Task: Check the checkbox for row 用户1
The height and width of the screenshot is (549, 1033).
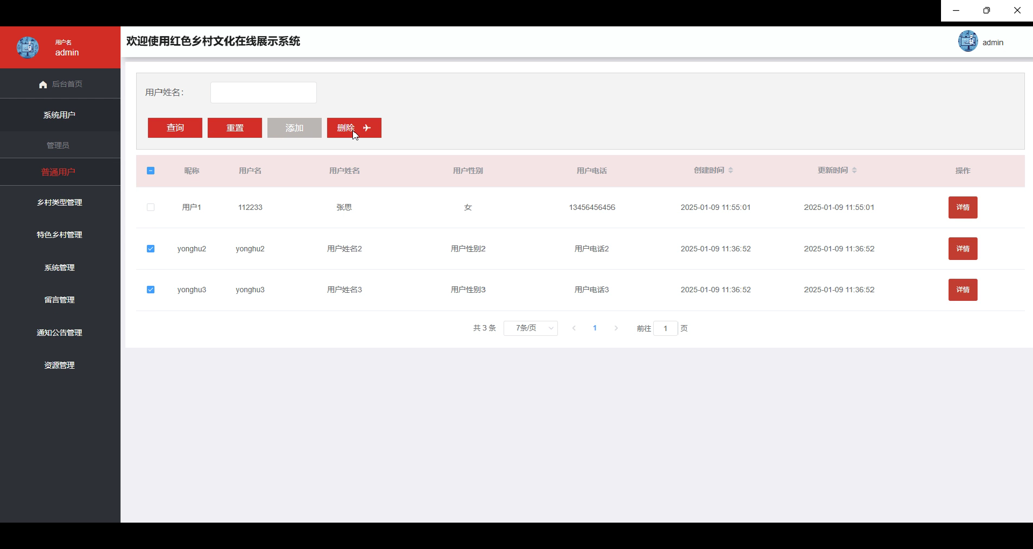Action: 151,207
